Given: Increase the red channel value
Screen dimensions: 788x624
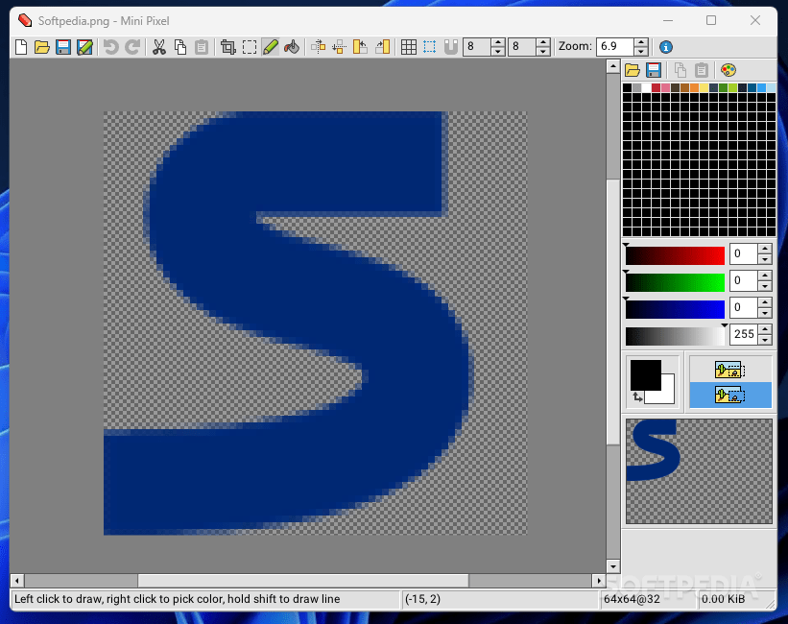Looking at the screenshot, I should coord(765,249).
